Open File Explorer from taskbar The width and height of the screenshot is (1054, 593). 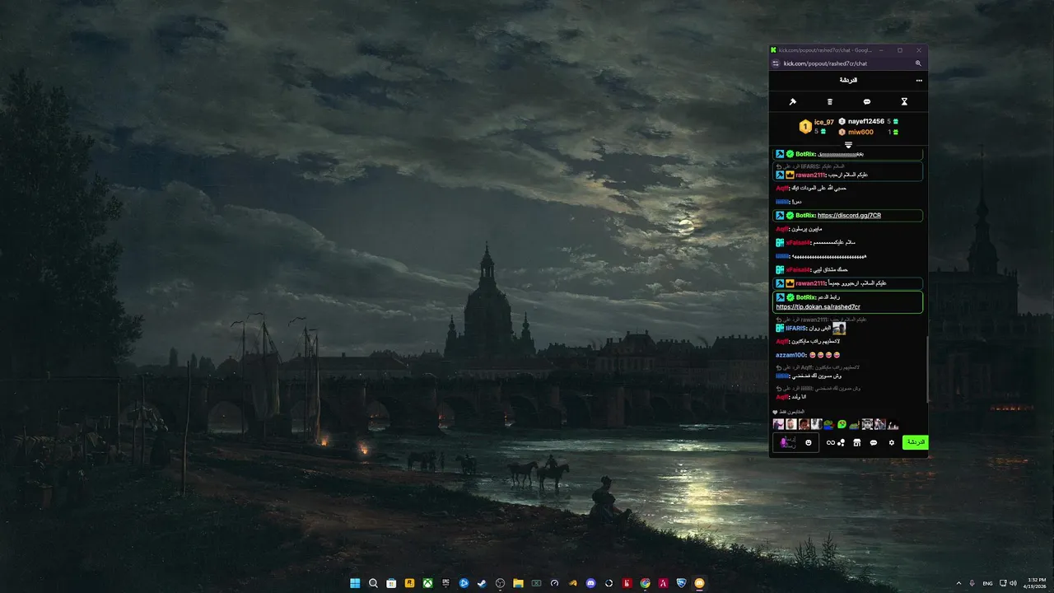pos(518,583)
